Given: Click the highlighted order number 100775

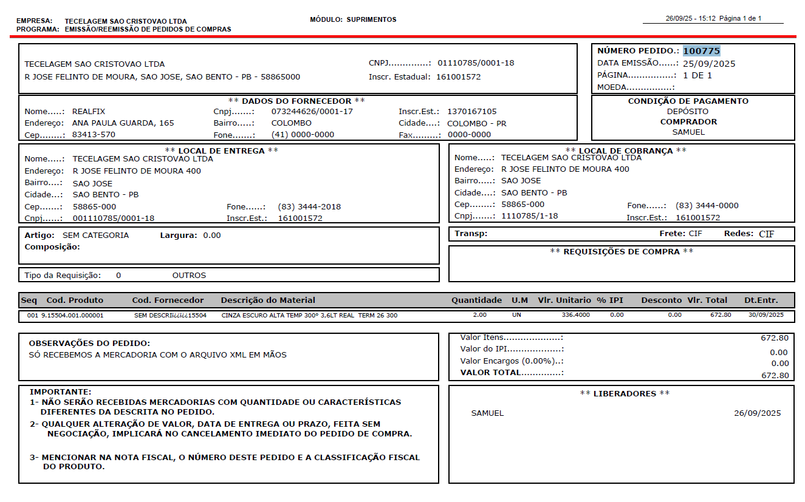Looking at the screenshot, I should pos(701,51).
